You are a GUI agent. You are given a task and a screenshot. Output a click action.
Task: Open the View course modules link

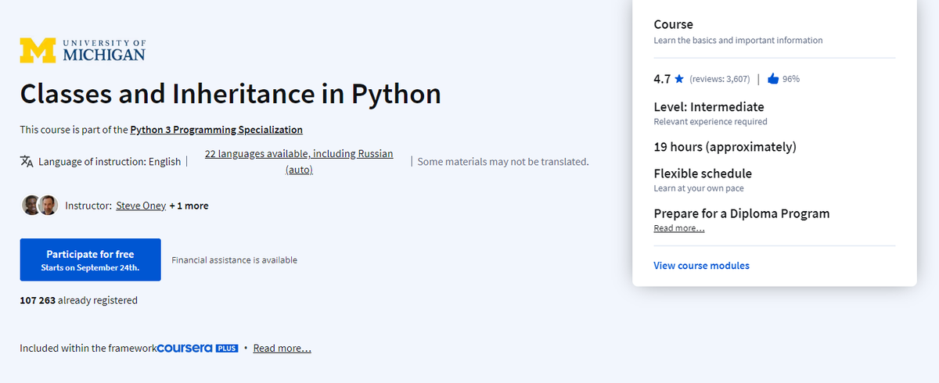(x=701, y=266)
